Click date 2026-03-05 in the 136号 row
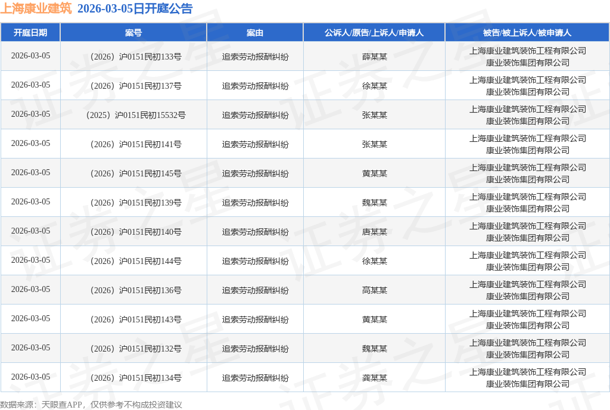The image size is (610, 410). 30,289
